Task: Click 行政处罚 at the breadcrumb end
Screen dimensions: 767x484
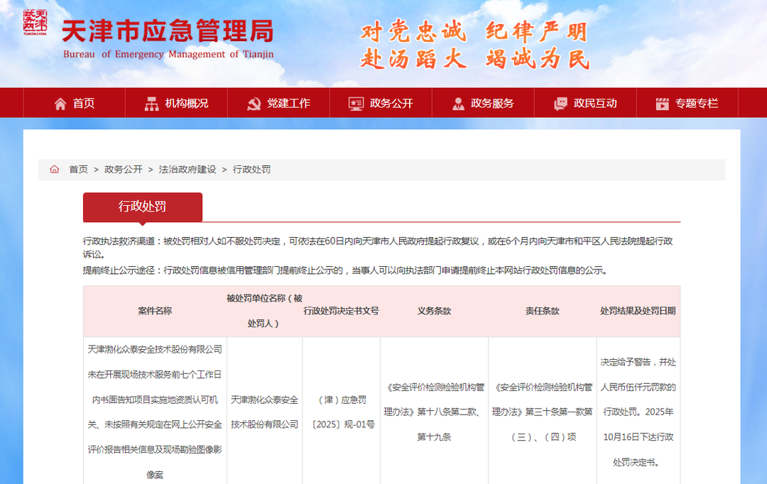Action: coord(251,170)
